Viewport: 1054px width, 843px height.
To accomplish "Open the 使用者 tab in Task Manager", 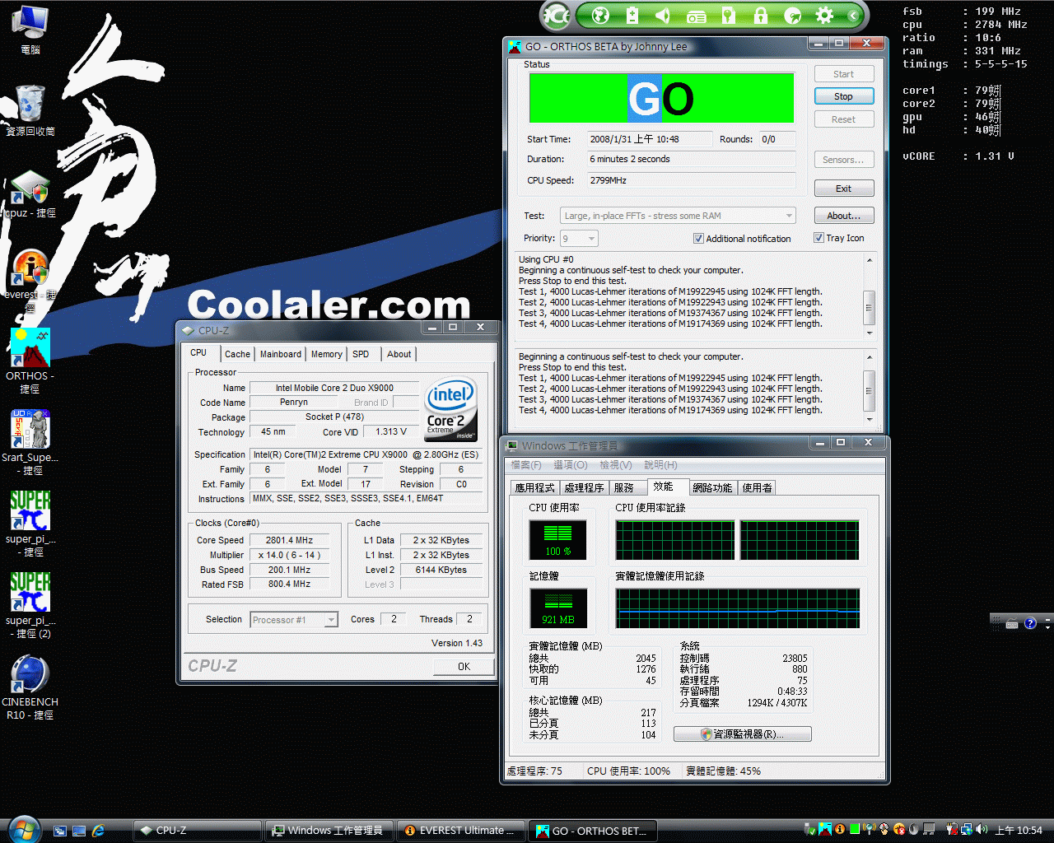I will (758, 488).
